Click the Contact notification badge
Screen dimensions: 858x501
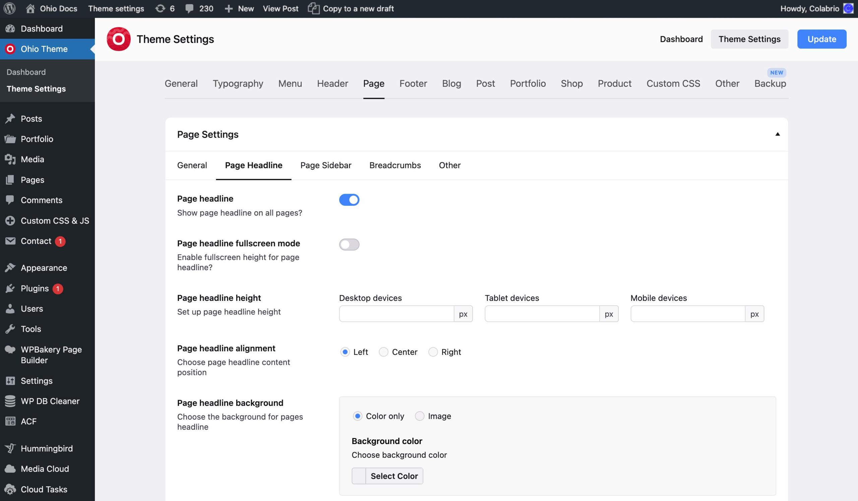60,241
